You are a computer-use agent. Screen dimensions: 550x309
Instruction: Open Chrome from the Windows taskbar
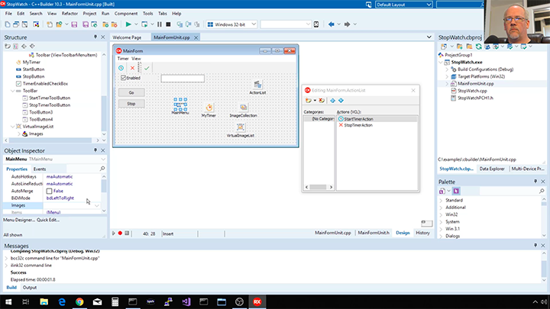[79, 301]
